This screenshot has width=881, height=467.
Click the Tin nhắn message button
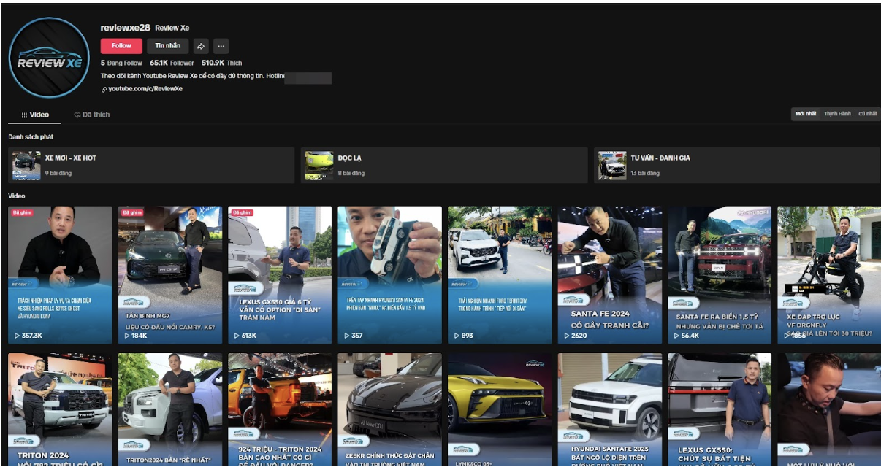[167, 46]
